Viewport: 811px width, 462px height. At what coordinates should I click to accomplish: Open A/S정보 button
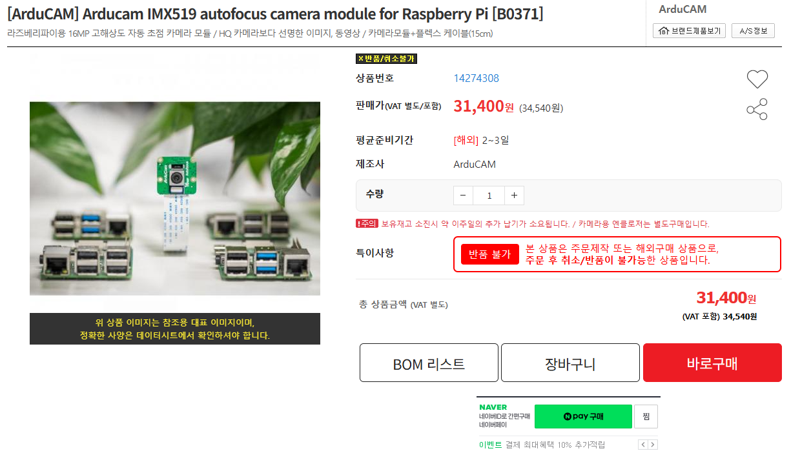pyautogui.click(x=753, y=30)
